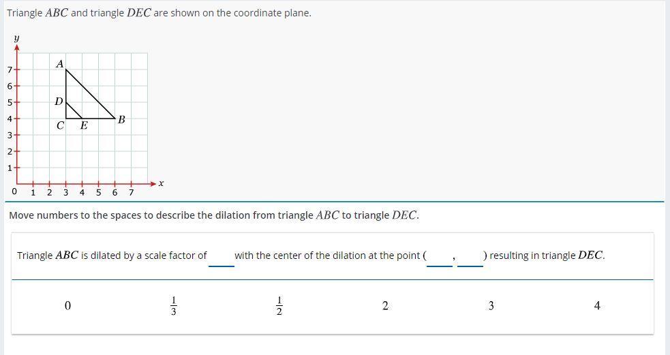
Task: Click the 7 tick on the y-axis
Action: point(10,70)
